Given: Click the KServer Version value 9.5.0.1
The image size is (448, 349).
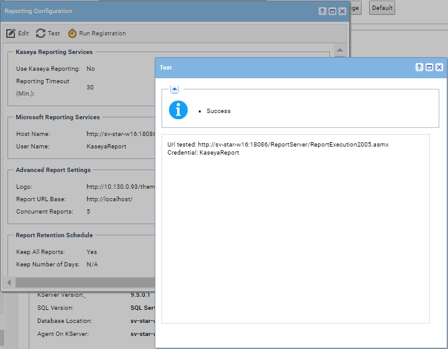Looking at the screenshot, I should [140, 295].
